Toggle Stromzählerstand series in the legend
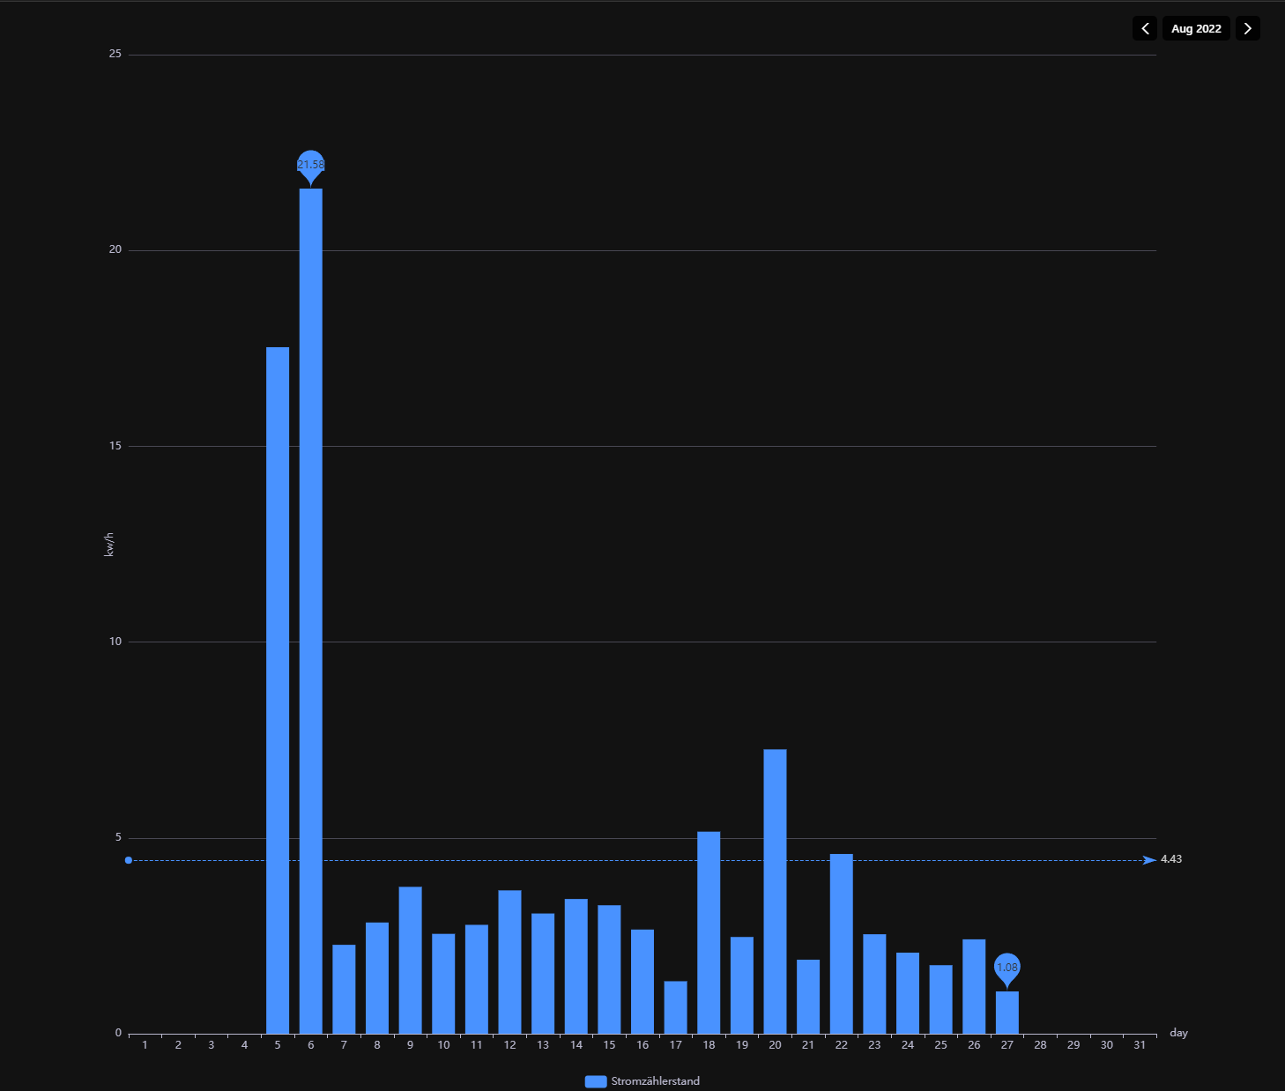This screenshot has width=1285, height=1091. 655,1081
